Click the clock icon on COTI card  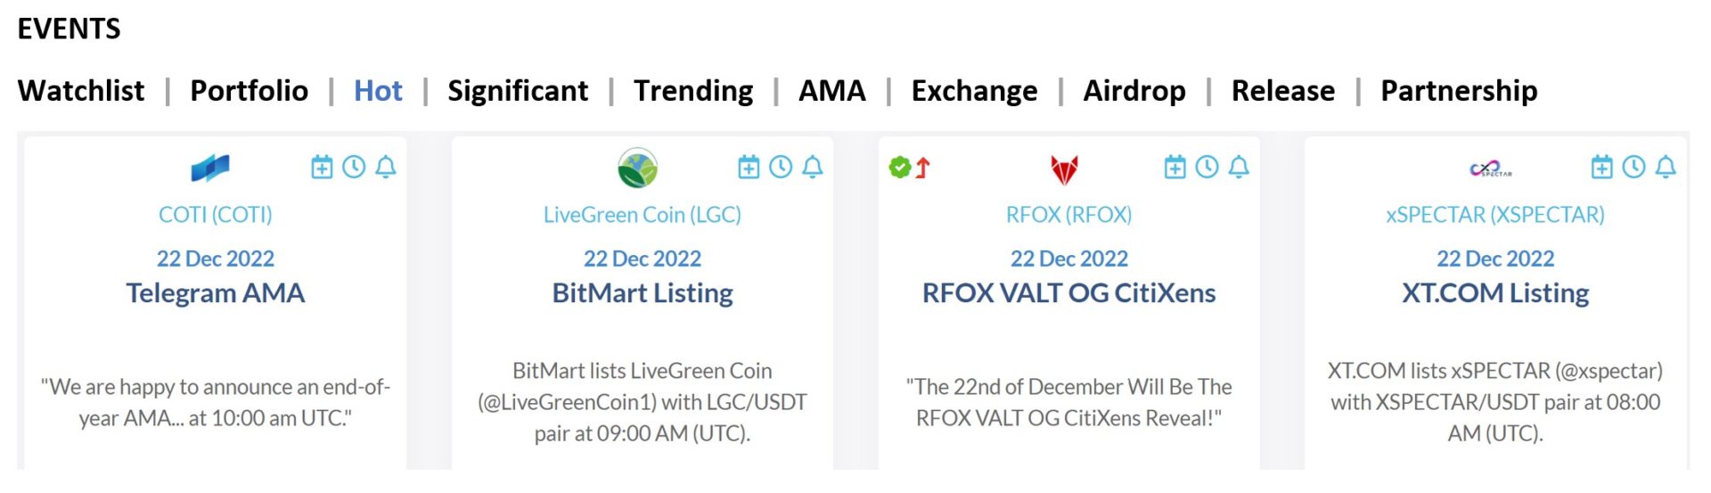pyautogui.click(x=354, y=167)
